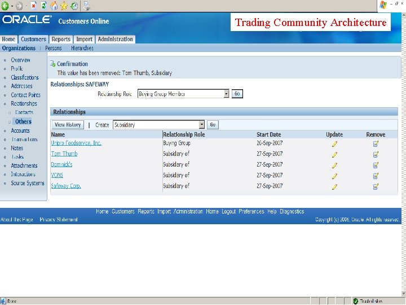
Task: Click the View History button
Action: coord(68,125)
